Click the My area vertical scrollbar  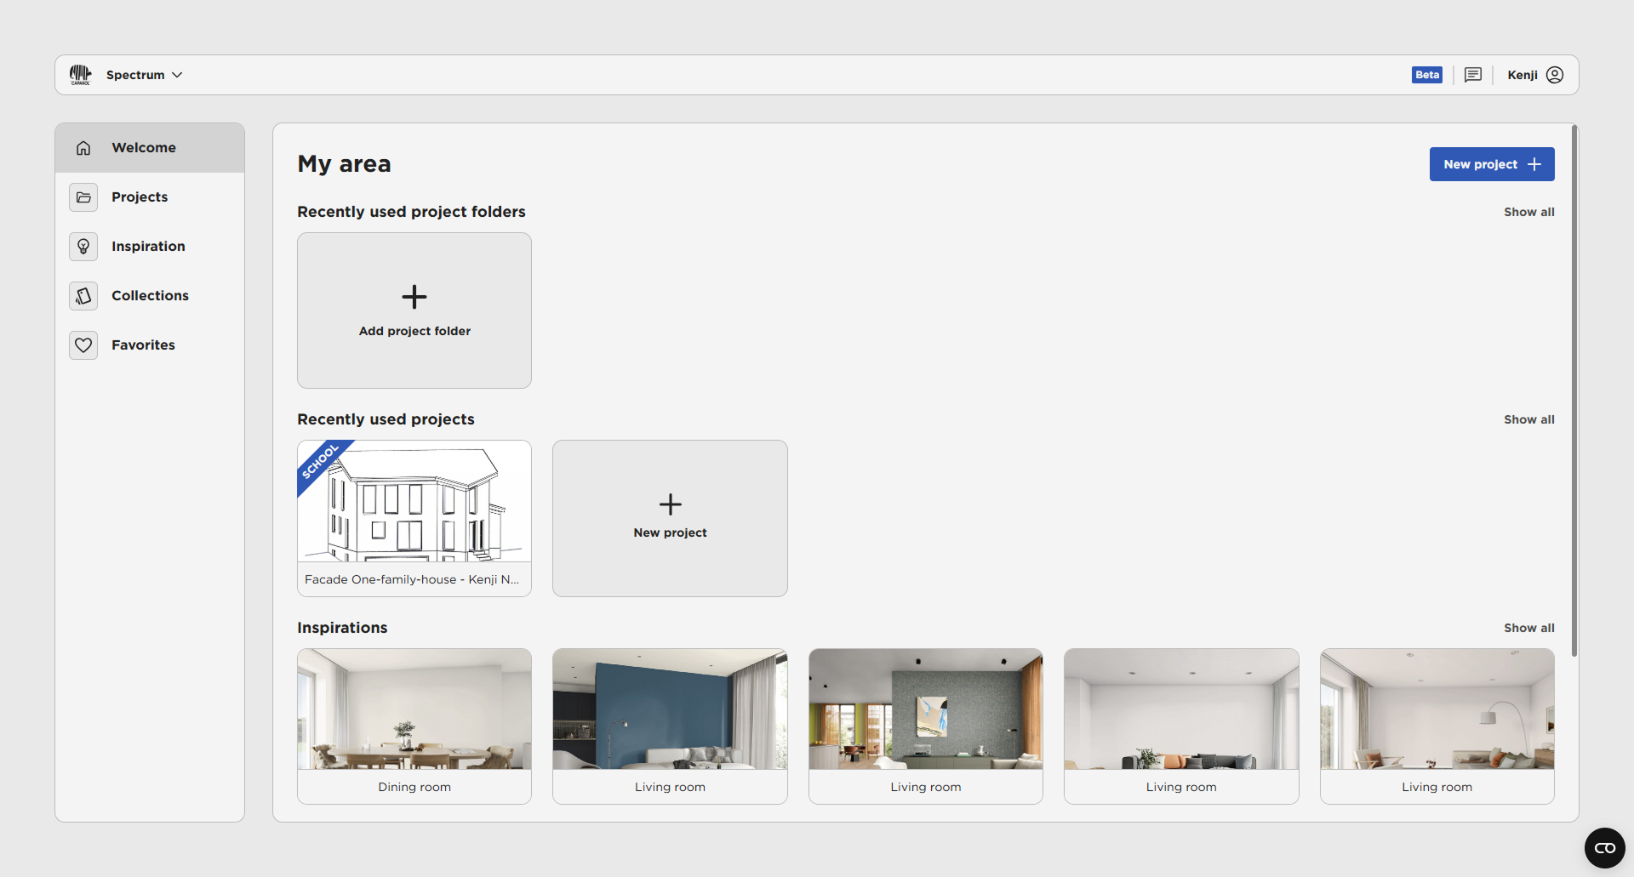[1574, 391]
